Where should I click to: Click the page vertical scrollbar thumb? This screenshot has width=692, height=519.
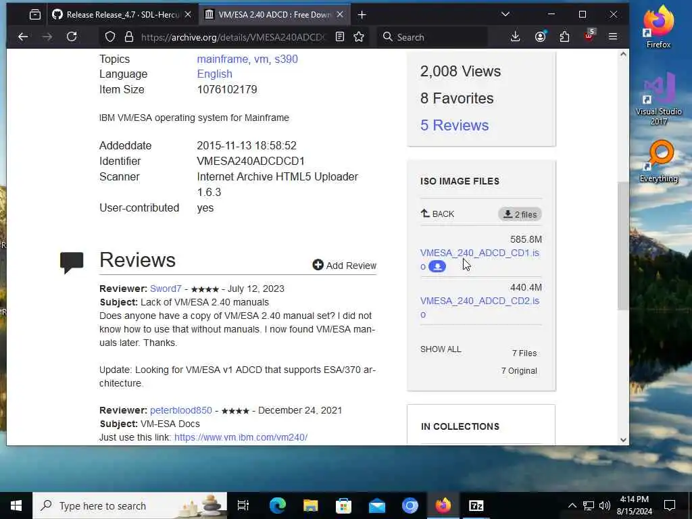(x=622, y=246)
